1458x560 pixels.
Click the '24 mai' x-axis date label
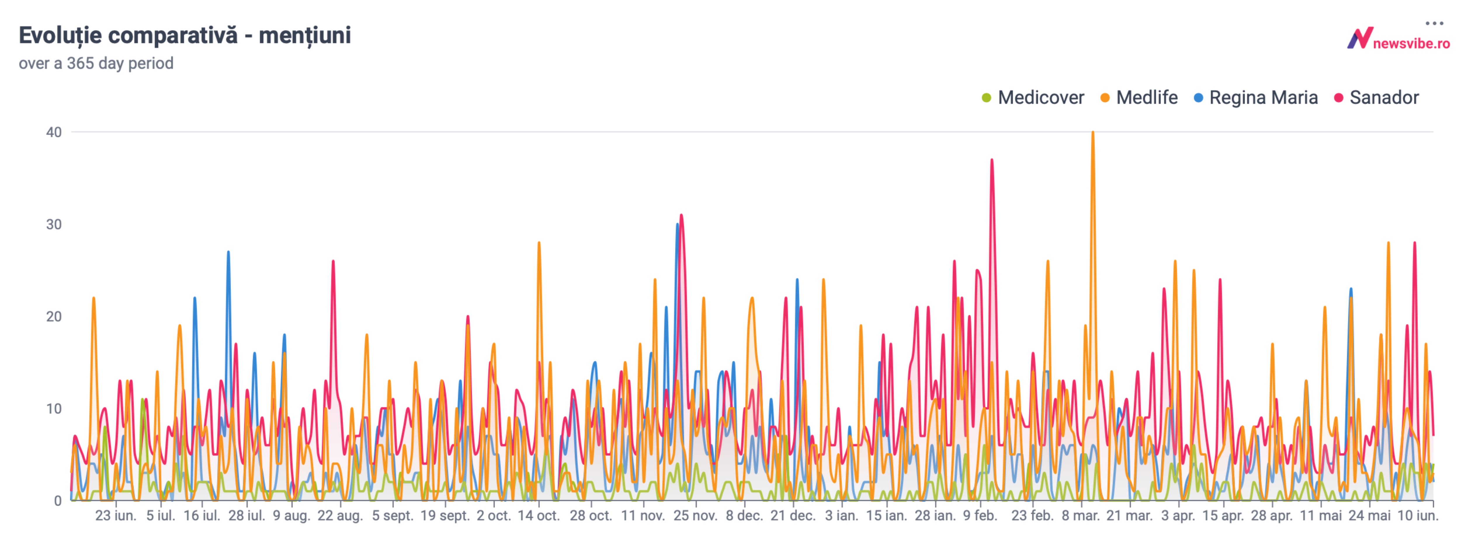click(x=1369, y=516)
